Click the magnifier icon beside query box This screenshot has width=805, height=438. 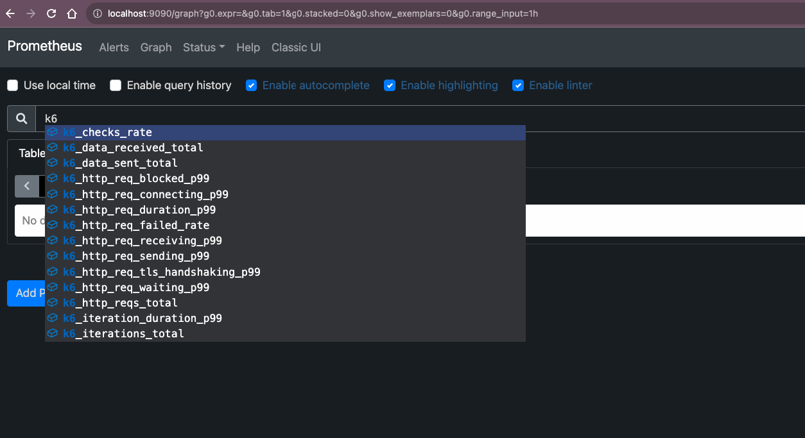(x=21, y=119)
